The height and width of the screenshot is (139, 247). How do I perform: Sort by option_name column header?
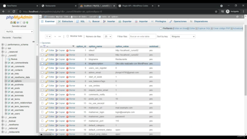(95, 46)
